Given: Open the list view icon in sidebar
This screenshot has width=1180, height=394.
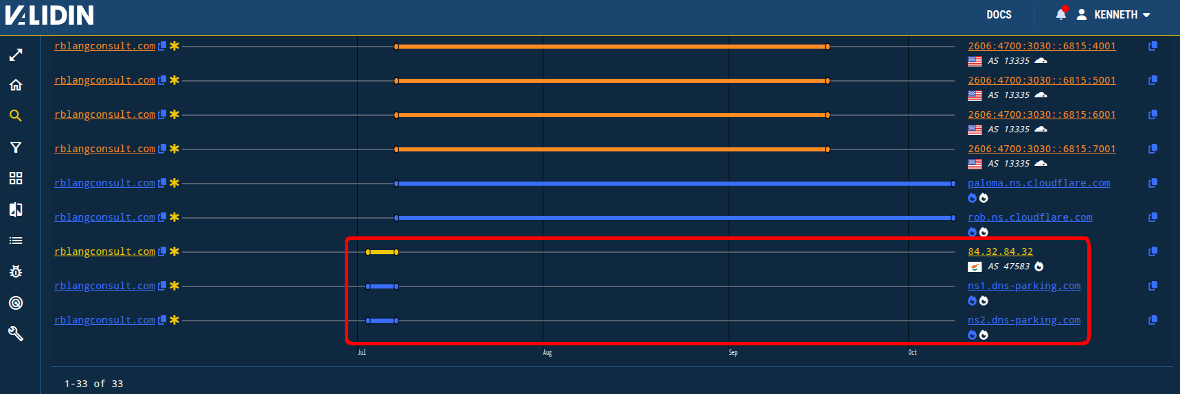Looking at the screenshot, I should 16,241.
